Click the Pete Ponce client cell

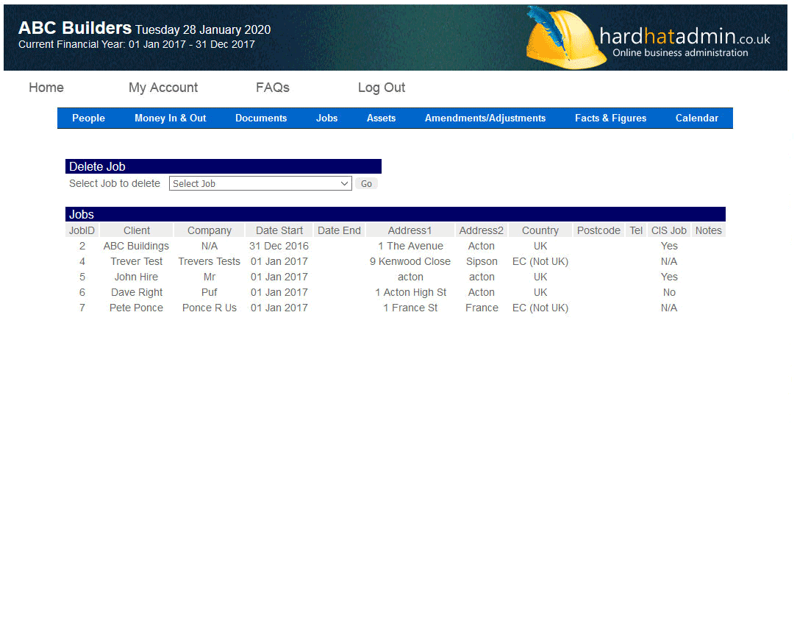click(136, 308)
